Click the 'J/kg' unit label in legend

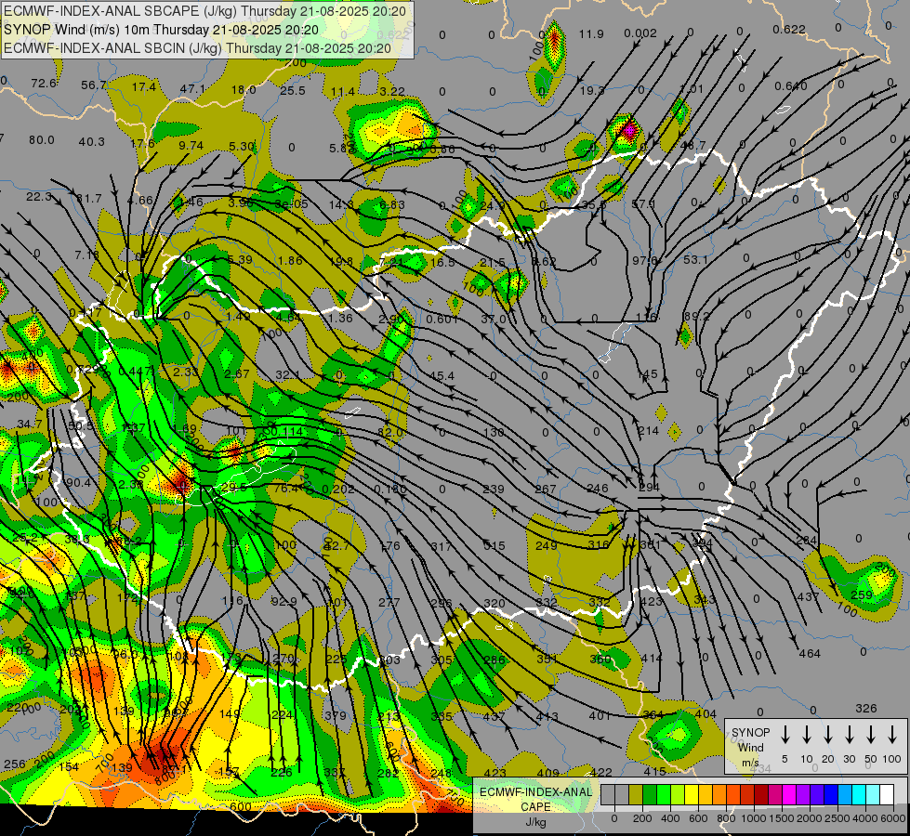tap(535, 822)
